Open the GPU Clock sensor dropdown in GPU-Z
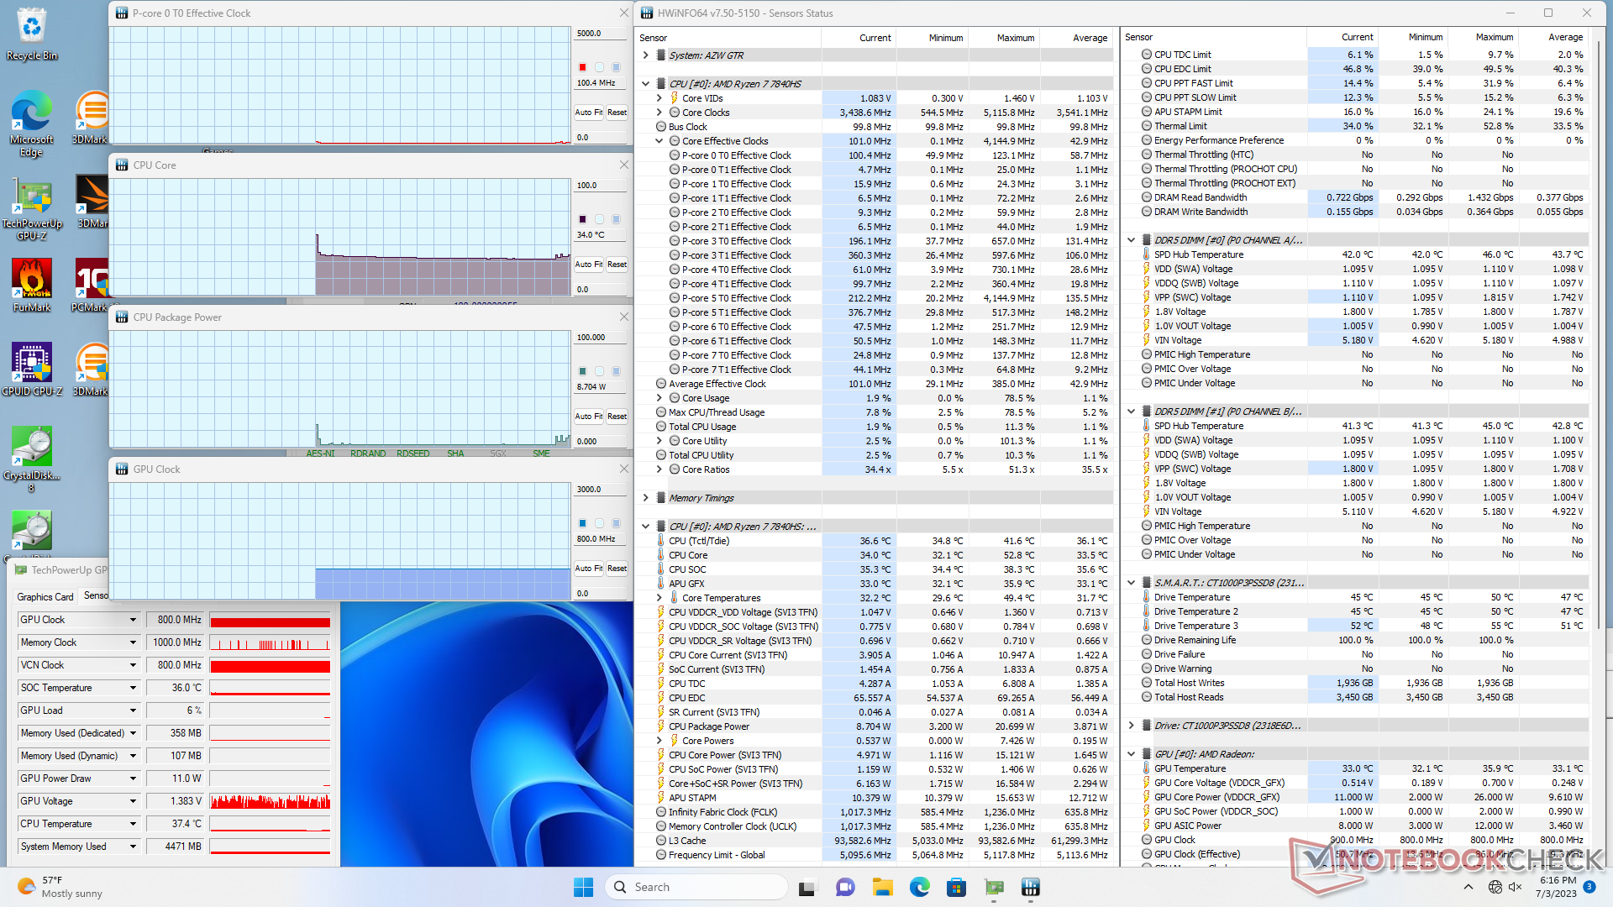1613x907 pixels. [x=133, y=620]
